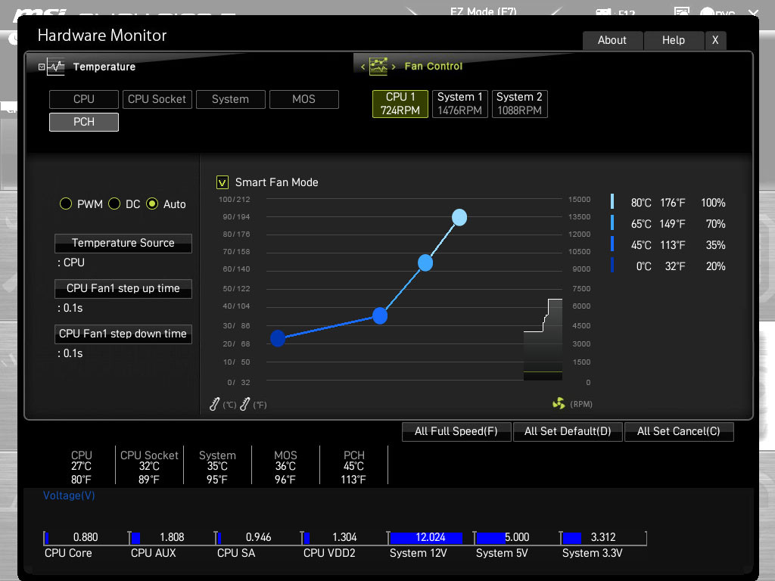Viewport: 775px width, 581px height.
Task: Click the 80°C fan curve point
Action: coord(459,217)
